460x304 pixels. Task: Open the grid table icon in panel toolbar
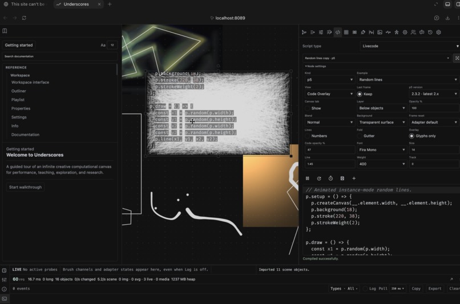coord(346,33)
